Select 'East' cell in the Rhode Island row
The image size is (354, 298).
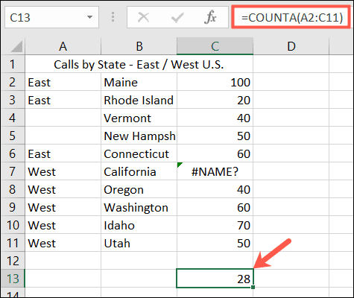coord(63,100)
